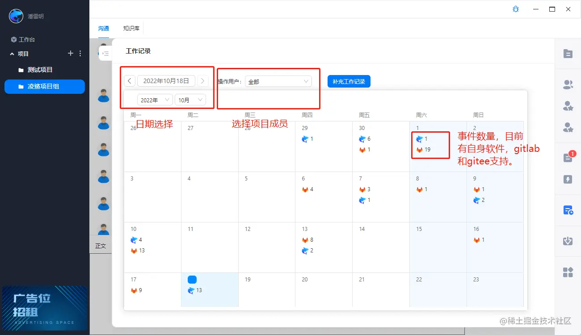Open work record clock icon in sidebar
The height and width of the screenshot is (335, 581).
click(568, 210)
